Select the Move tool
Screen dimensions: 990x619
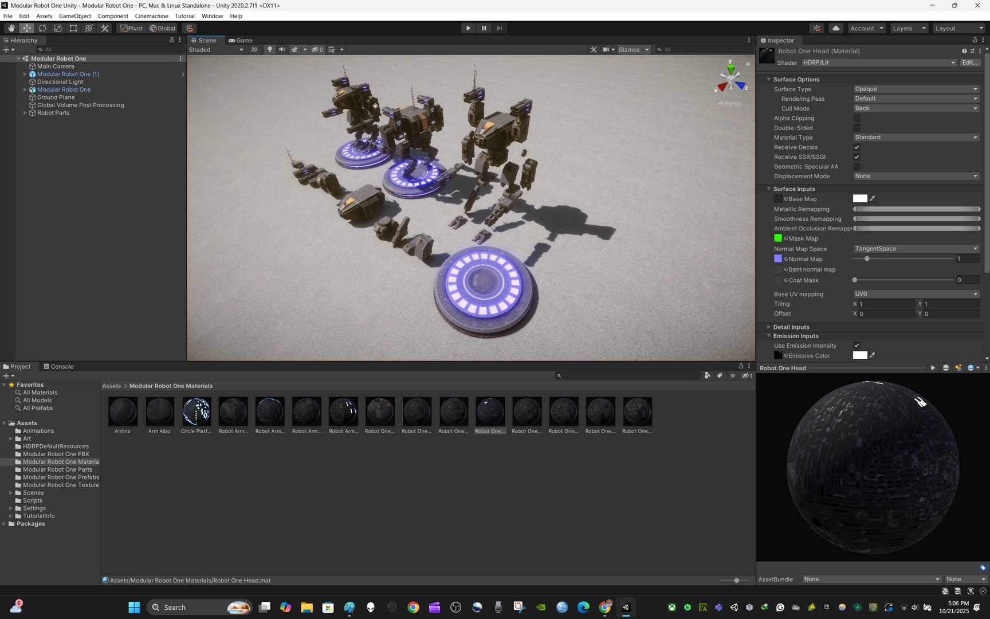point(26,28)
